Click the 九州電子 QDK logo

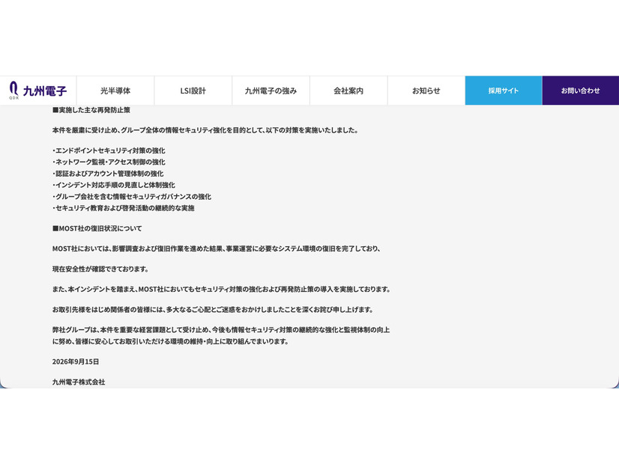coord(38,91)
